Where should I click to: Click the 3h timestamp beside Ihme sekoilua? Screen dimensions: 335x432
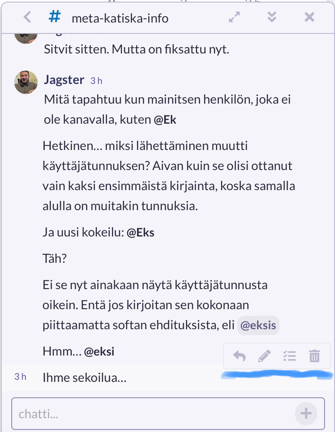20,377
